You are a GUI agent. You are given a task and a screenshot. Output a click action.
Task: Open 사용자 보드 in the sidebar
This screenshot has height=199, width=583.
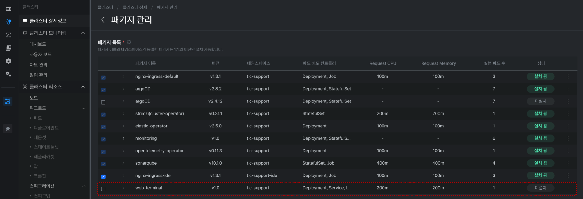click(x=40, y=54)
